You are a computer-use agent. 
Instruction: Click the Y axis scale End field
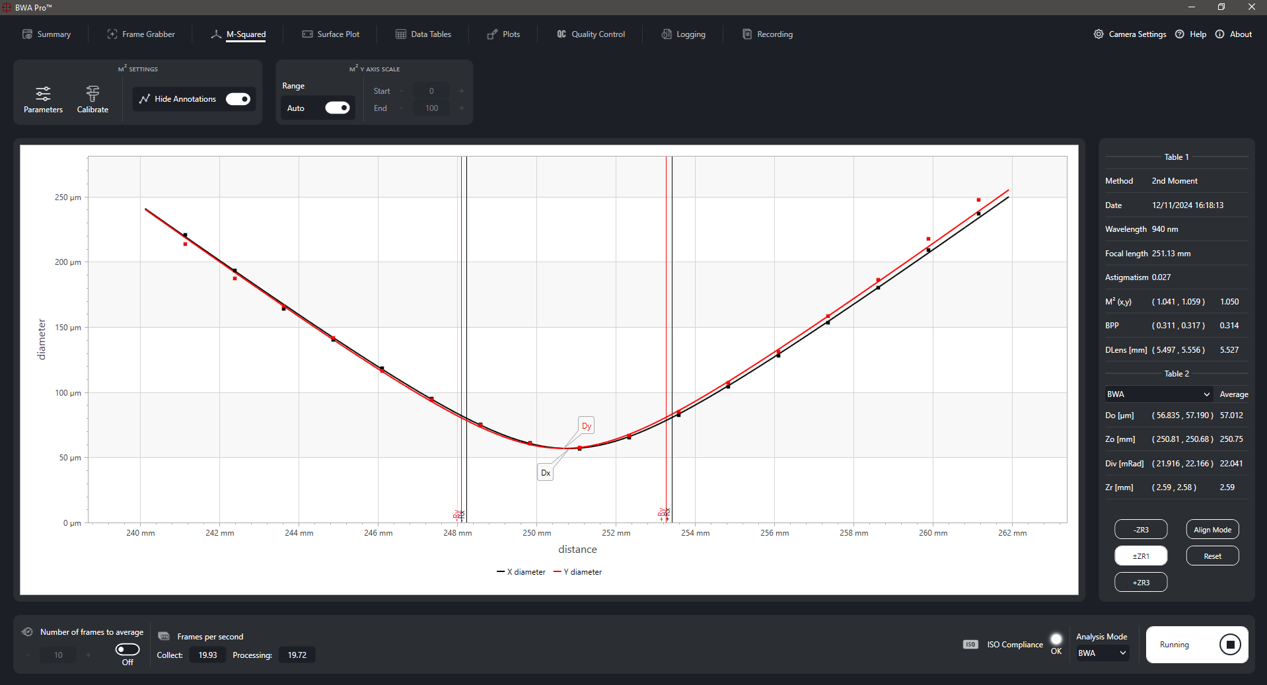tap(431, 108)
